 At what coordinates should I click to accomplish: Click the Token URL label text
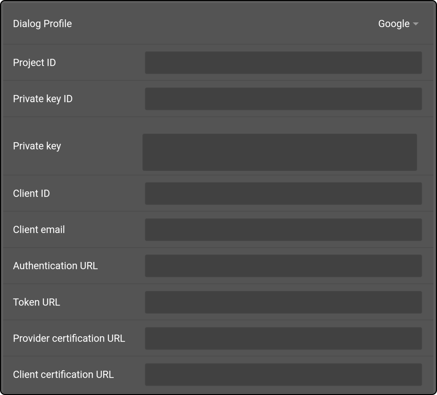(36, 302)
